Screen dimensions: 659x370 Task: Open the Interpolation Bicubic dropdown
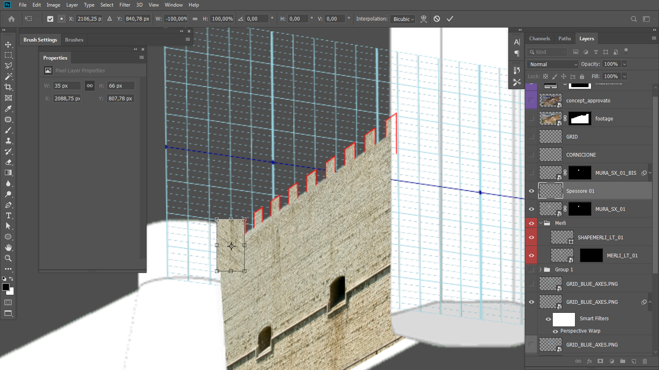tap(403, 19)
